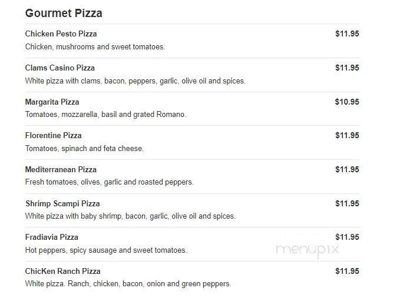
Task: Select the price for Shrimp Scampi Pizza
Action: tap(347, 203)
